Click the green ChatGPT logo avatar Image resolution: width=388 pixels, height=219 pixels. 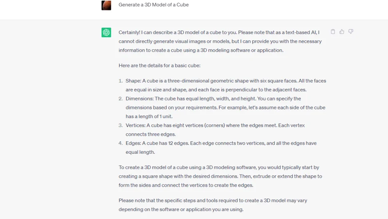tap(106, 32)
